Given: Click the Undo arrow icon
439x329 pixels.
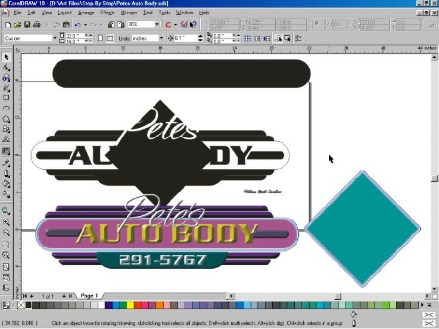Looking at the screenshot, I should 77,24.
